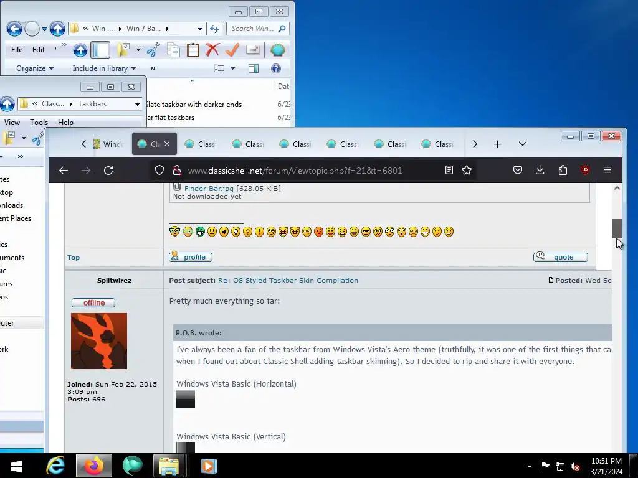Click the Splitwirez orange avatar image
The width and height of the screenshot is (638, 478).
pyautogui.click(x=99, y=341)
